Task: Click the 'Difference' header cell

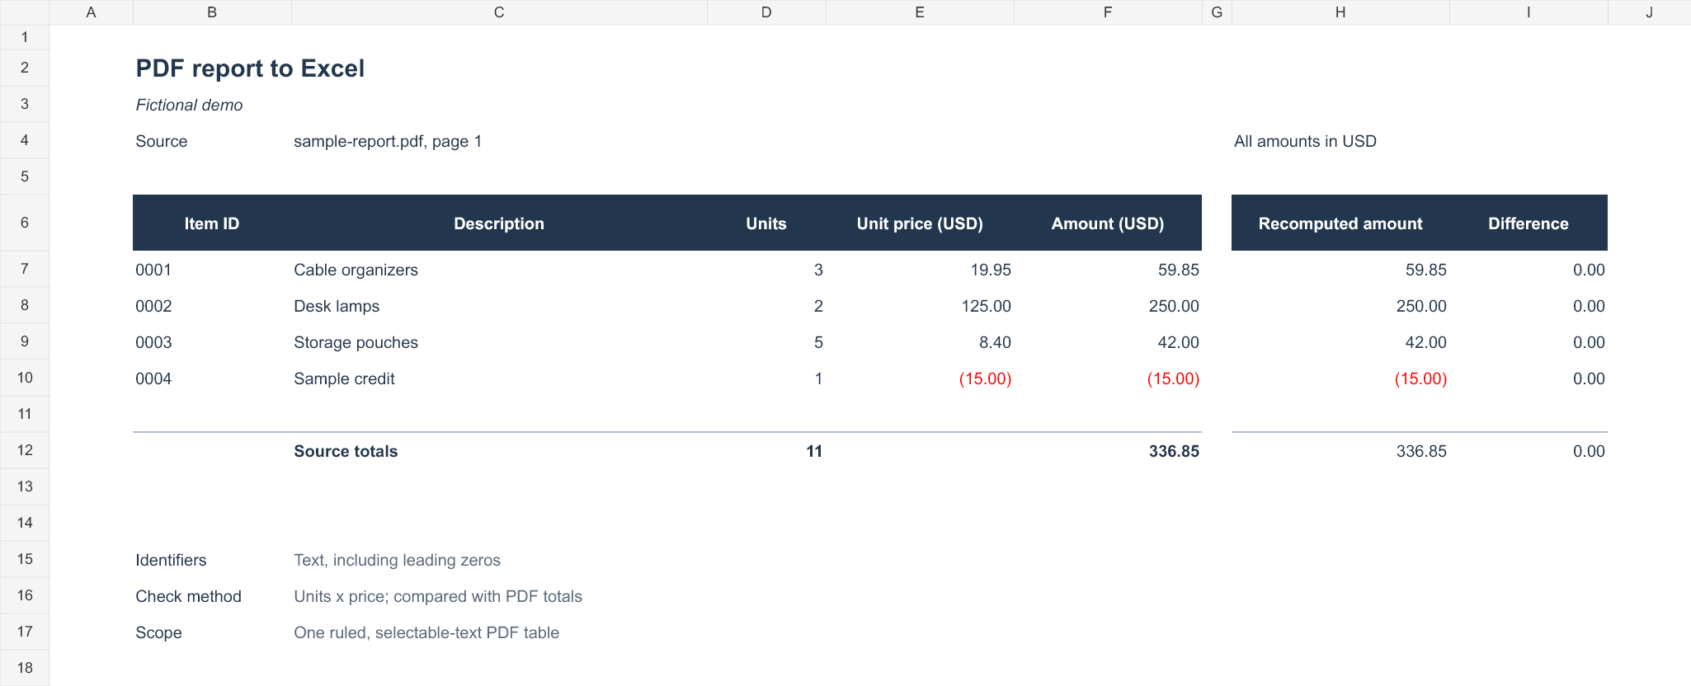Action: (1528, 223)
